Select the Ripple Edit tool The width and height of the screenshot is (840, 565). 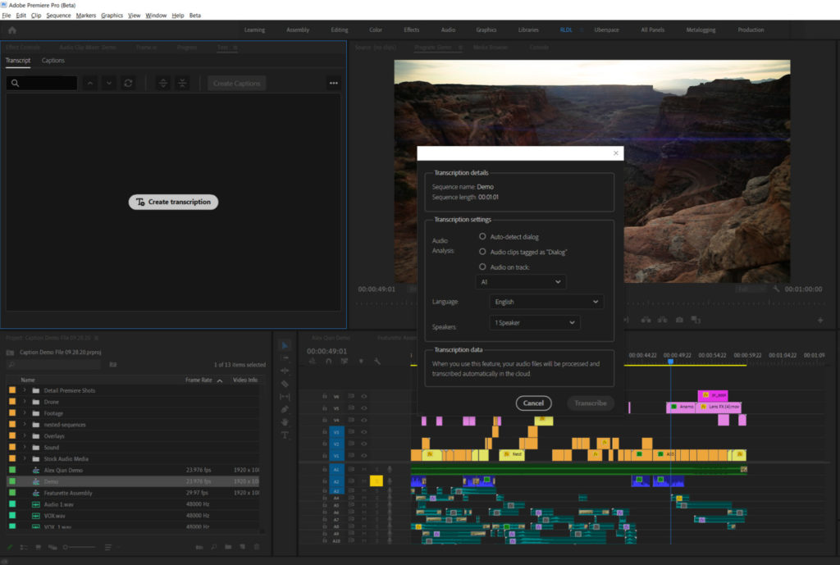point(285,371)
